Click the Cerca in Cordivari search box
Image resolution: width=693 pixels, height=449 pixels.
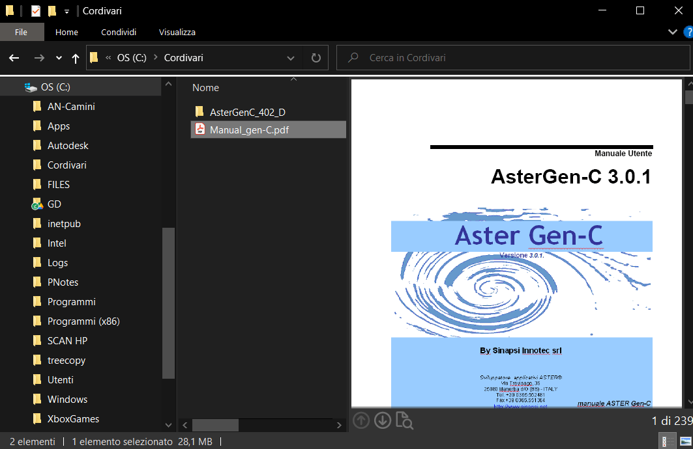(513, 58)
